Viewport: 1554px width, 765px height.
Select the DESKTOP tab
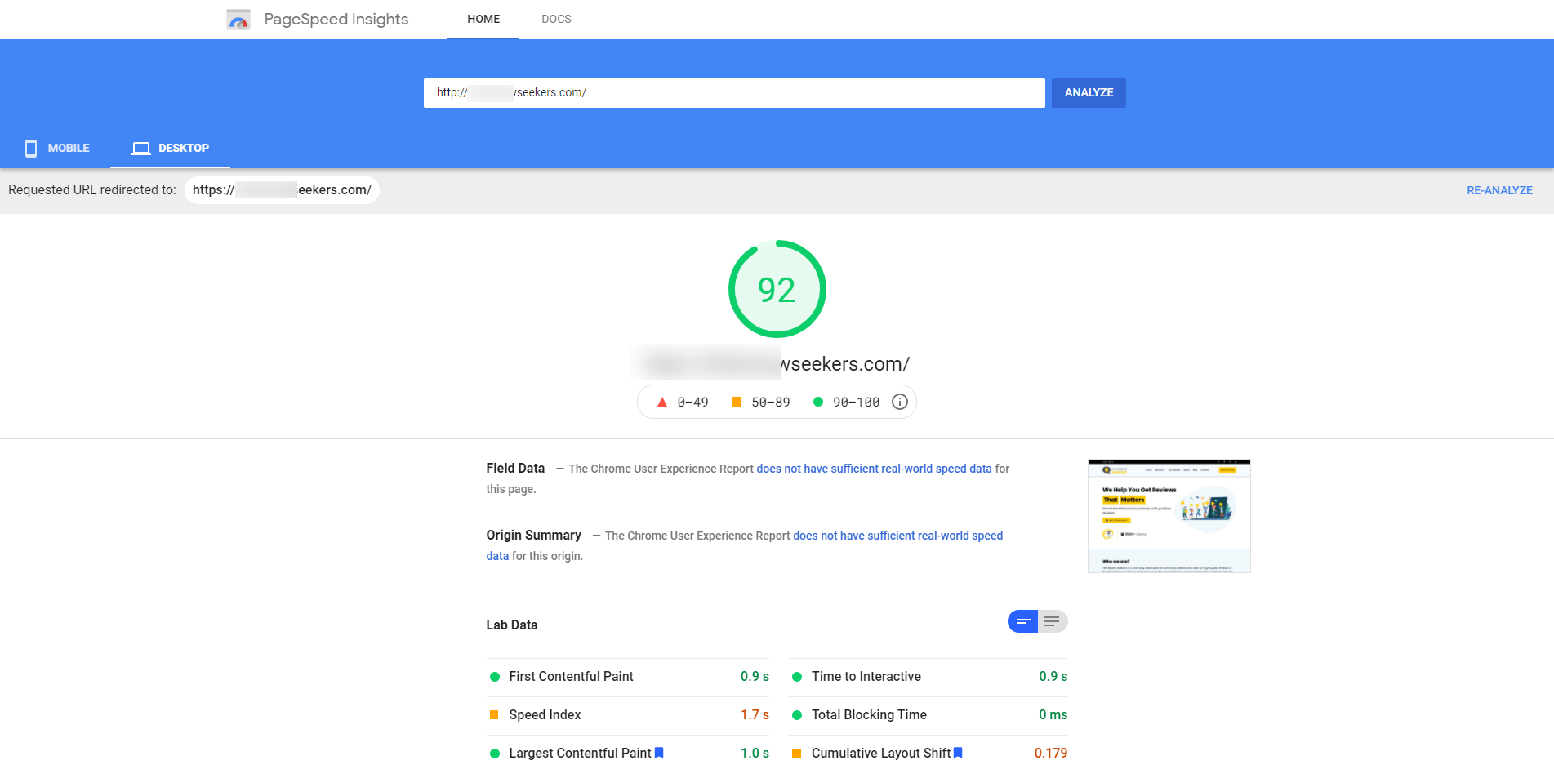point(171,148)
